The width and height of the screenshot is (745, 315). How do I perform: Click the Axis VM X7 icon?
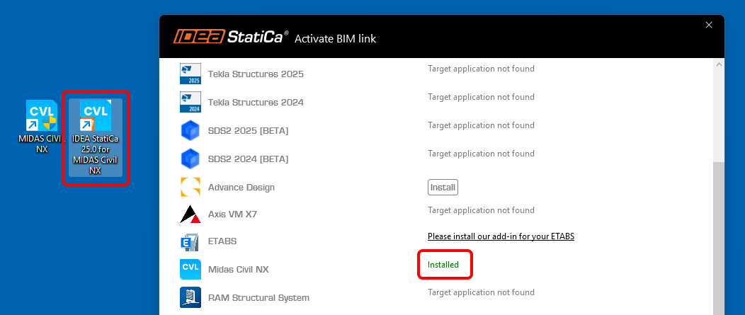point(190,214)
